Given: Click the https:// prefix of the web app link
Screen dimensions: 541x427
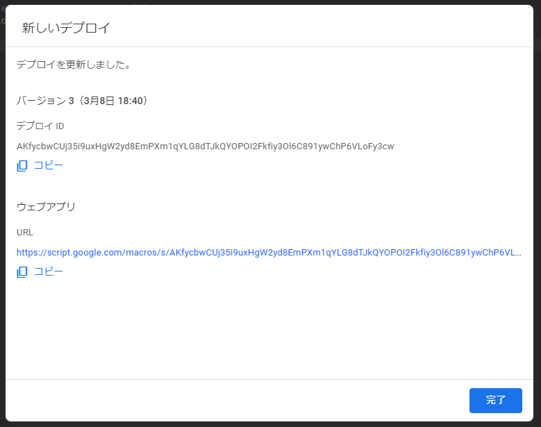Looking at the screenshot, I should tap(32, 253).
